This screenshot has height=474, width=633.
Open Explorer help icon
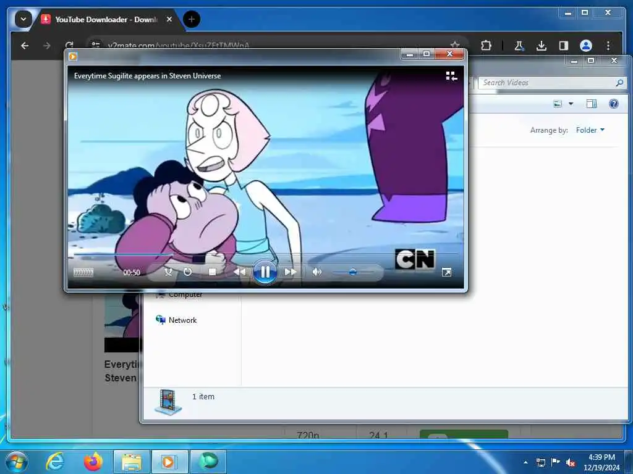coord(614,104)
